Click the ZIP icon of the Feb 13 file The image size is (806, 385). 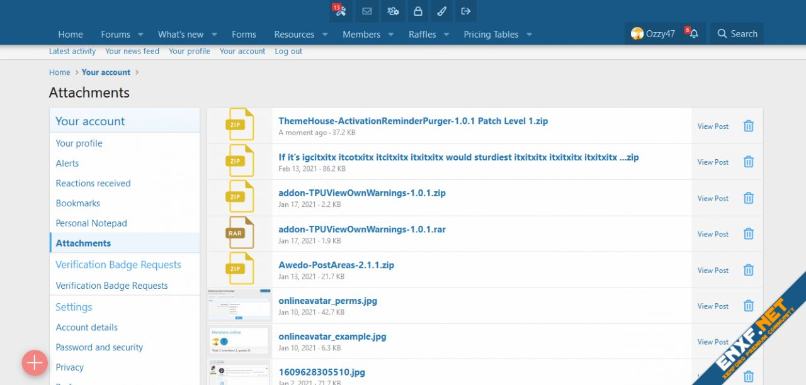(x=240, y=161)
